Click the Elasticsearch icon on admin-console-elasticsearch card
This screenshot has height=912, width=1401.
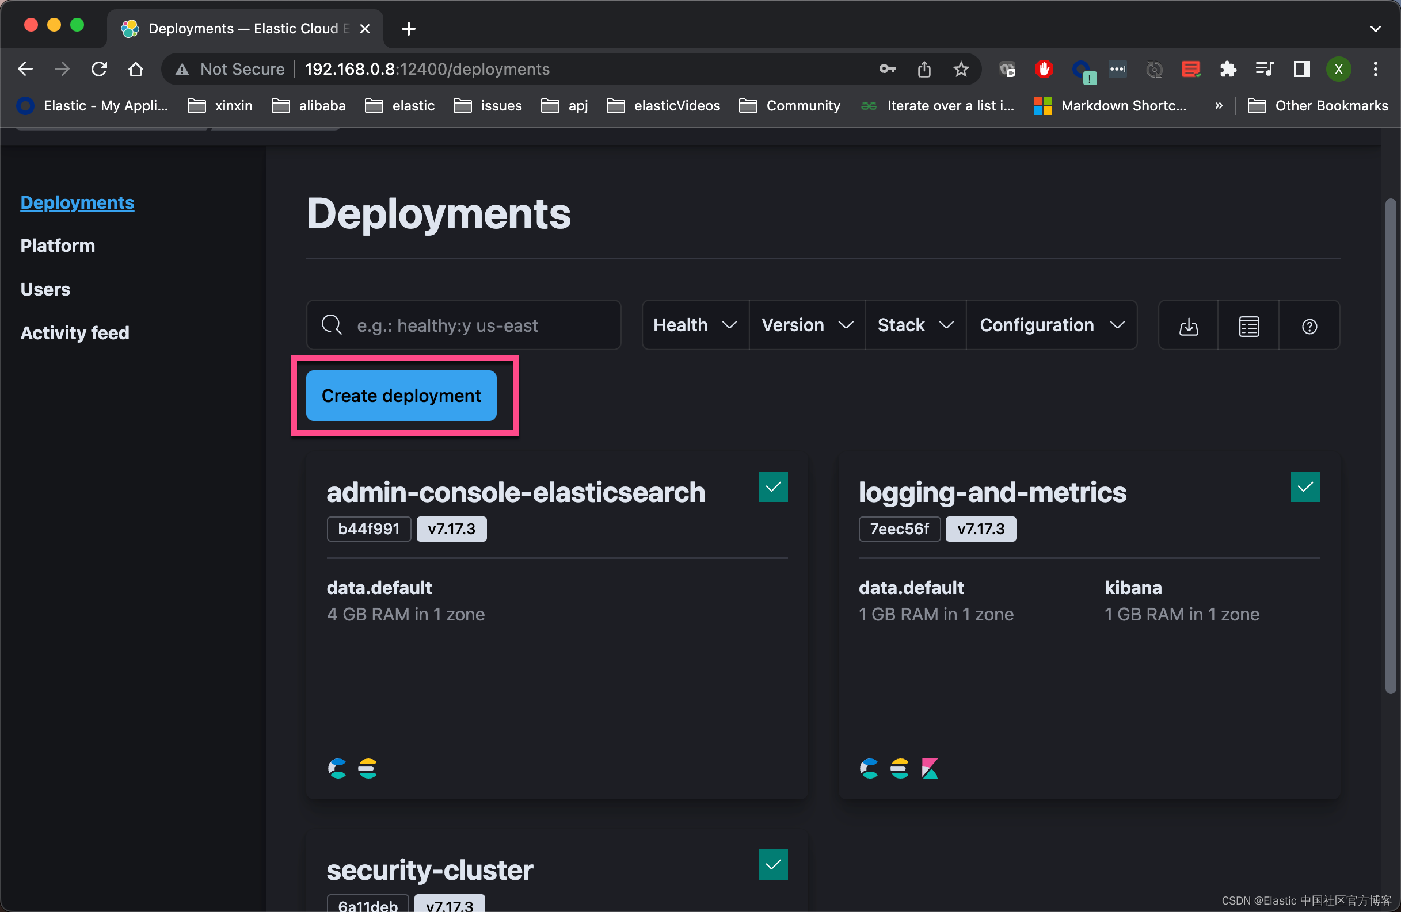point(367,768)
